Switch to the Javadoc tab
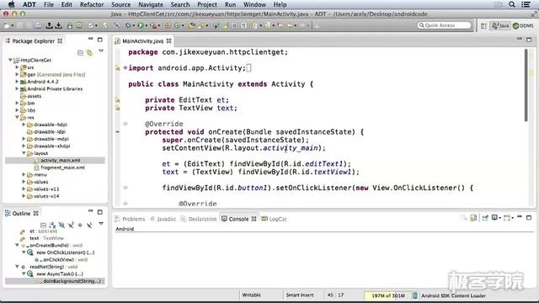This screenshot has width=539, height=303. click(x=163, y=219)
